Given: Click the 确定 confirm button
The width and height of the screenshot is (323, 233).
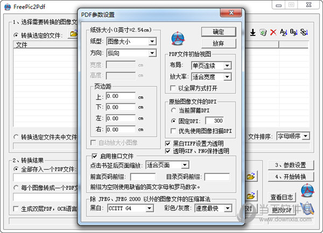Looking at the screenshot, I should tap(219, 32).
